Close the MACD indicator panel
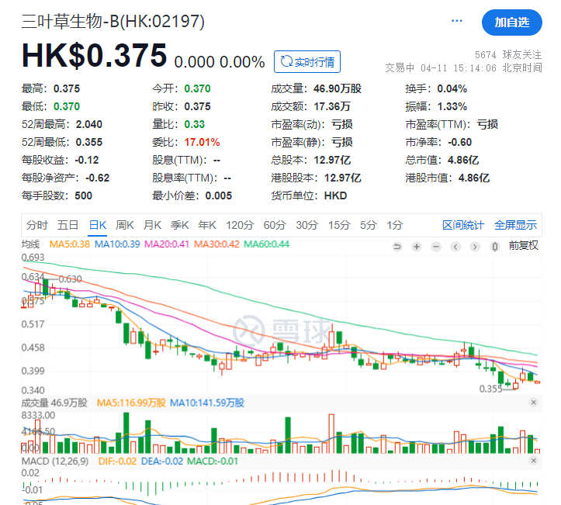Viewport: 561px width, 505px height. (533, 461)
